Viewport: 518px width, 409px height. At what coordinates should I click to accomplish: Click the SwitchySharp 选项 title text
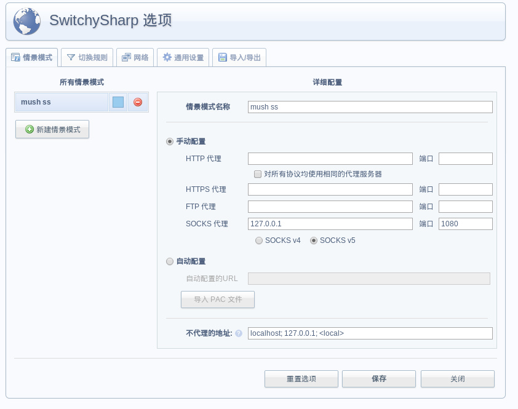pyautogui.click(x=110, y=20)
